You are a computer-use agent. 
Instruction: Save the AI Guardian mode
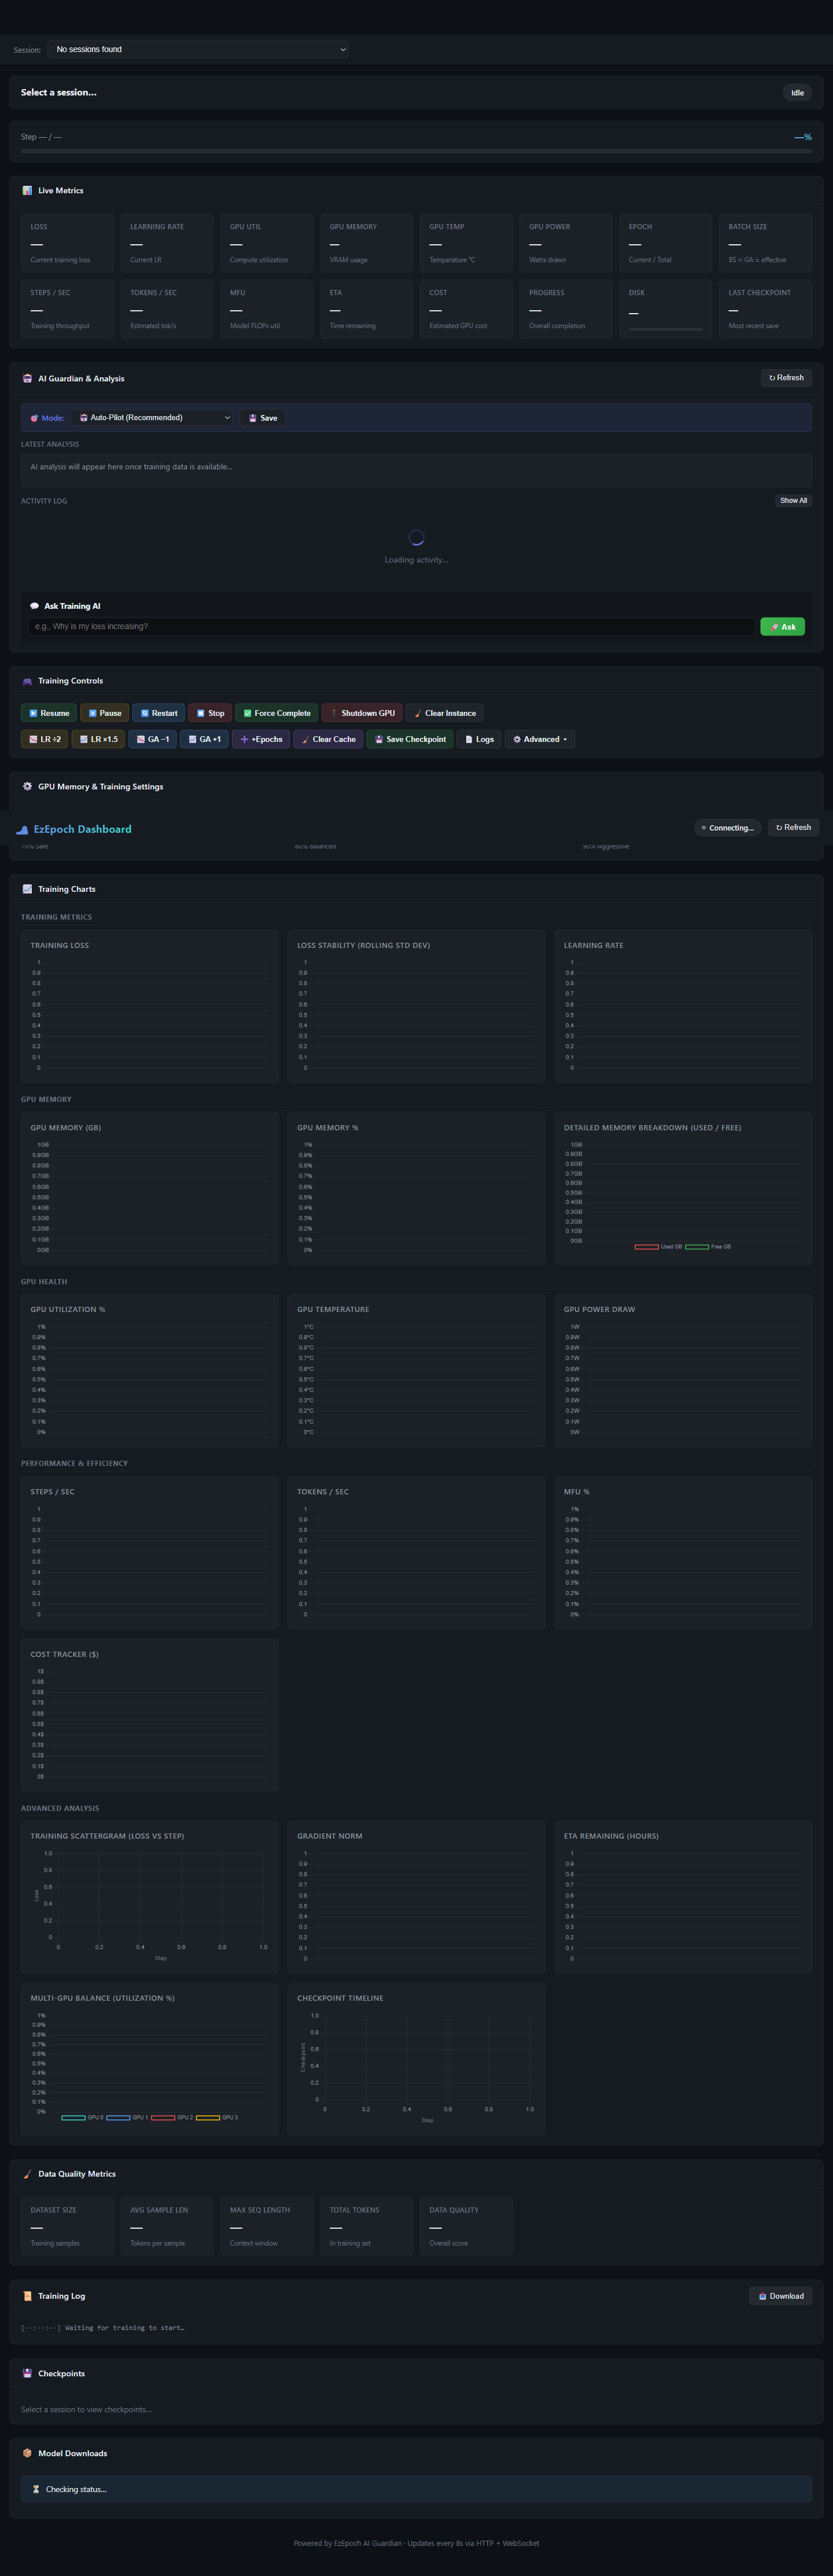coord(263,418)
